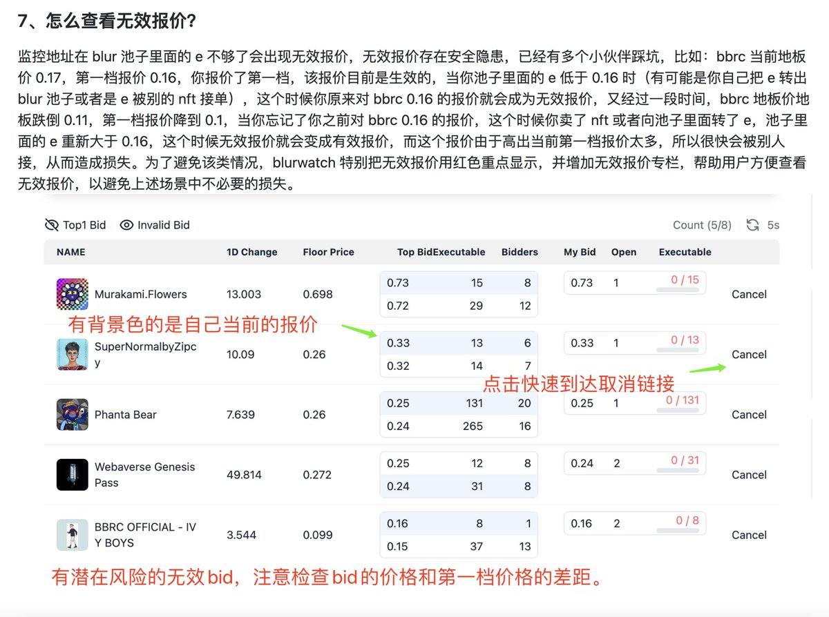Open the Murakami.Flowers collection thumbnail
Viewport: 829px width, 617px height.
pos(73,294)
